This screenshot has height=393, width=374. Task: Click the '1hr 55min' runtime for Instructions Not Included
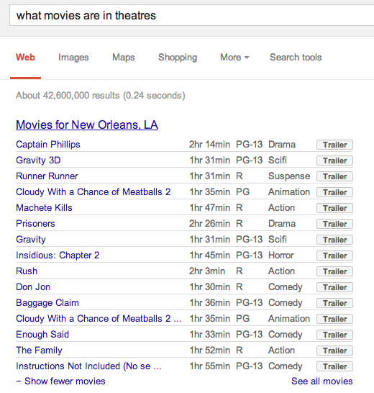point(210,366)
